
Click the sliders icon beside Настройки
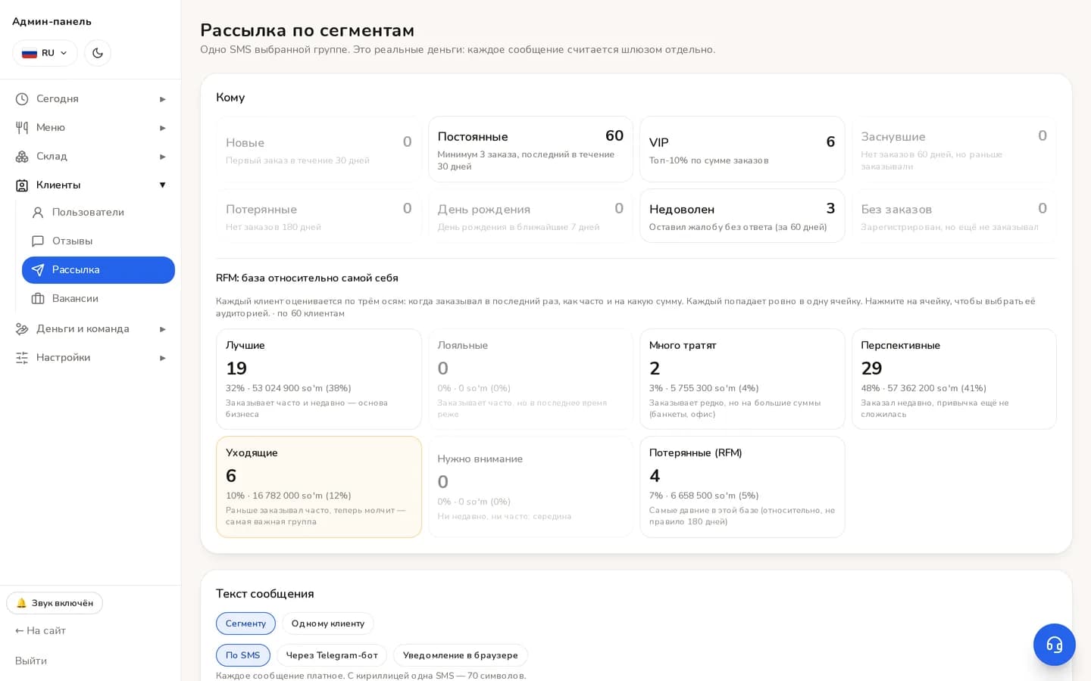coord(22,358)
